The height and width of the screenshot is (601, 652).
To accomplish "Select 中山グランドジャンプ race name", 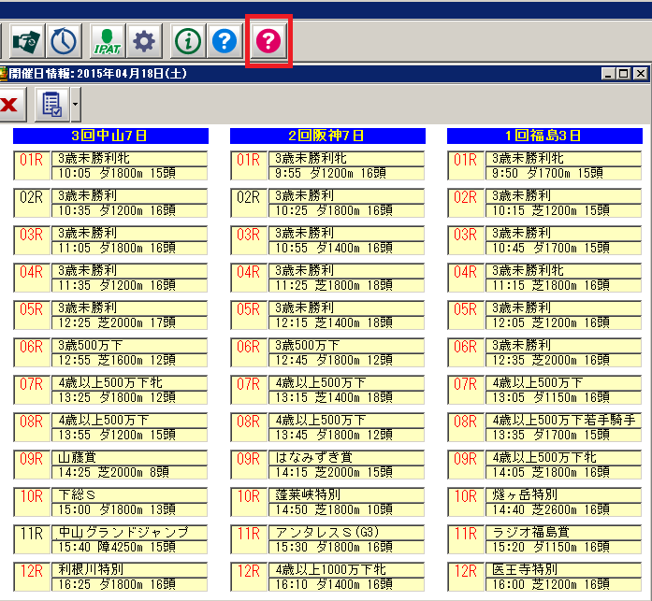I will [x=129, y=532].
